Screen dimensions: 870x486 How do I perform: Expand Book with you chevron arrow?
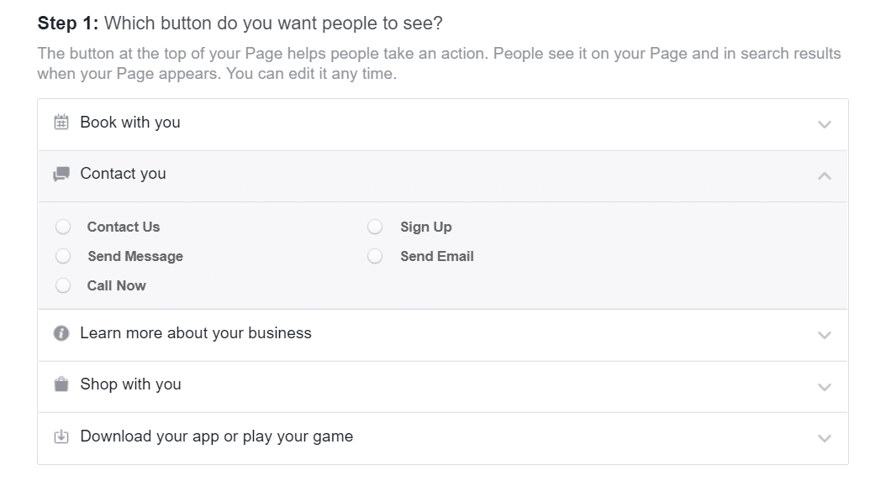(824, 124)
